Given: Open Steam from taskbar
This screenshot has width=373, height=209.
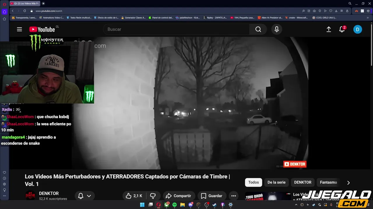Looking at the screenshot, I should tap(214, 205).
